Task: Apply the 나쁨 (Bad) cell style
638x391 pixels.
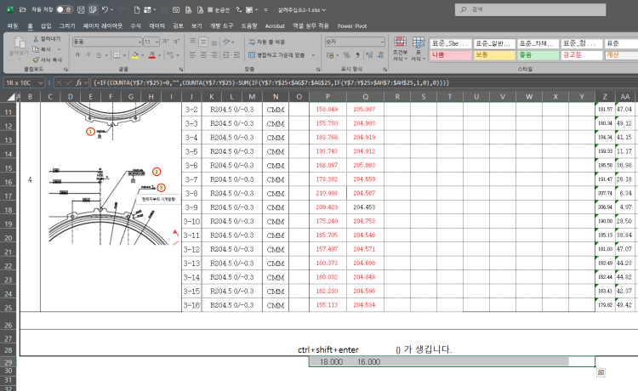Action: [x=450, y=54]
